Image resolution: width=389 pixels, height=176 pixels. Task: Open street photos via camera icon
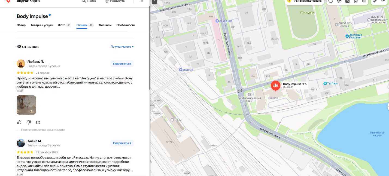tap(347, 1)
